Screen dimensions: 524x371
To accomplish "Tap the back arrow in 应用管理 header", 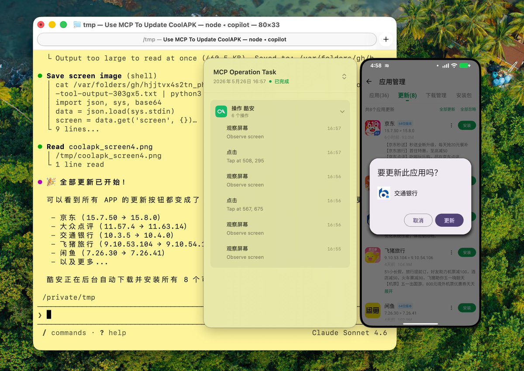I will click(369, 82).
